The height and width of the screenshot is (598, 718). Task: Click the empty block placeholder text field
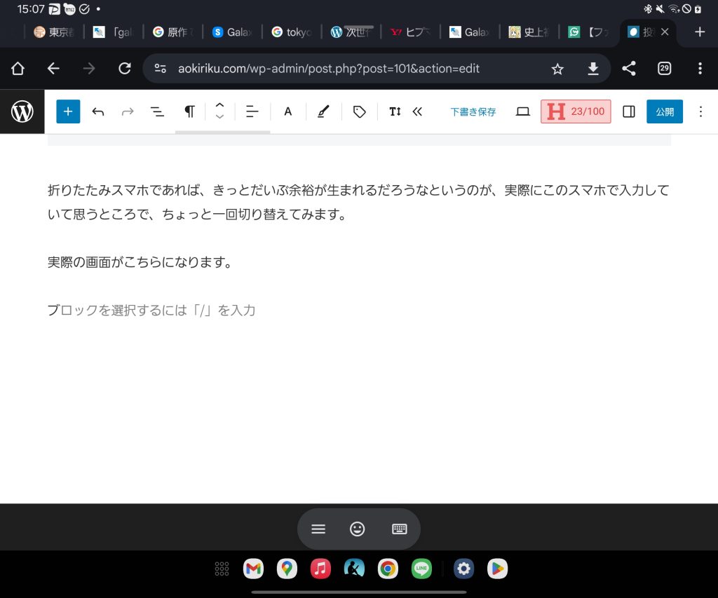coord(151,310)
